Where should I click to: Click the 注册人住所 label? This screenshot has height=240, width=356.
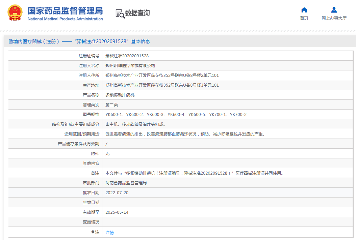tap(89, 75)
